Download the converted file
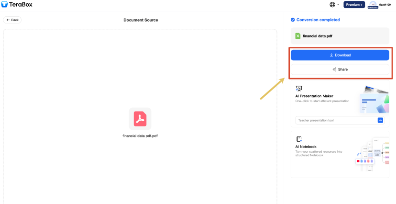Screen dimensions: 396x204 [340, 55]
